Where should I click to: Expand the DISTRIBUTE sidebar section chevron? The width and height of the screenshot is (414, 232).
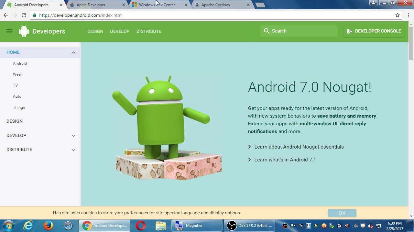coord(73,150)
